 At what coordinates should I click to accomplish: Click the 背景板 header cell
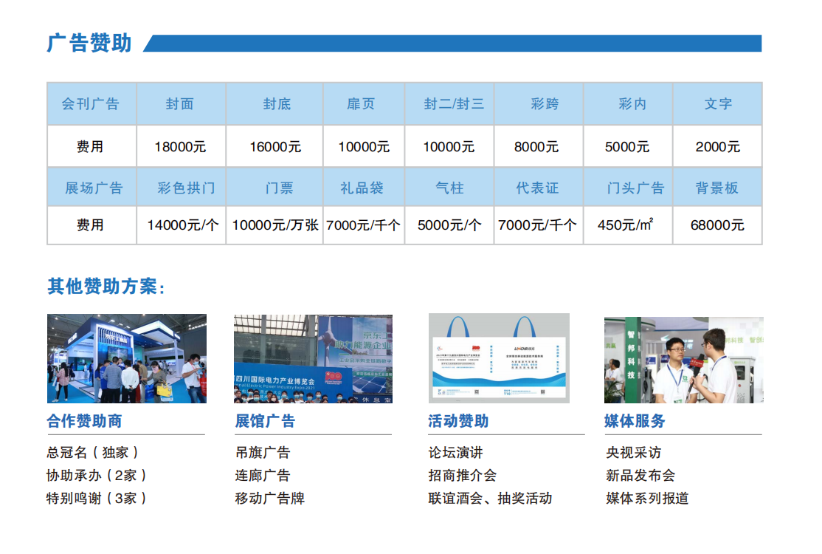tap(716, 188)
